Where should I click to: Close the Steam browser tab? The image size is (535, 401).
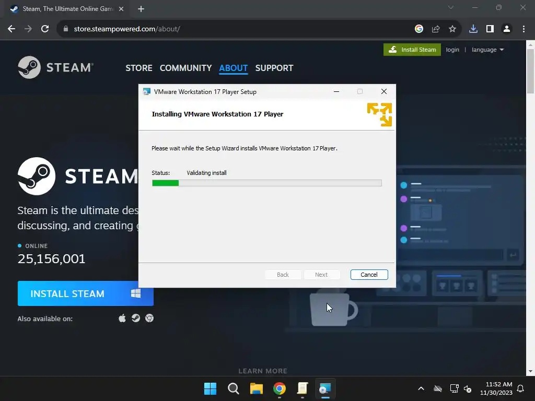(x=121, y=9)
